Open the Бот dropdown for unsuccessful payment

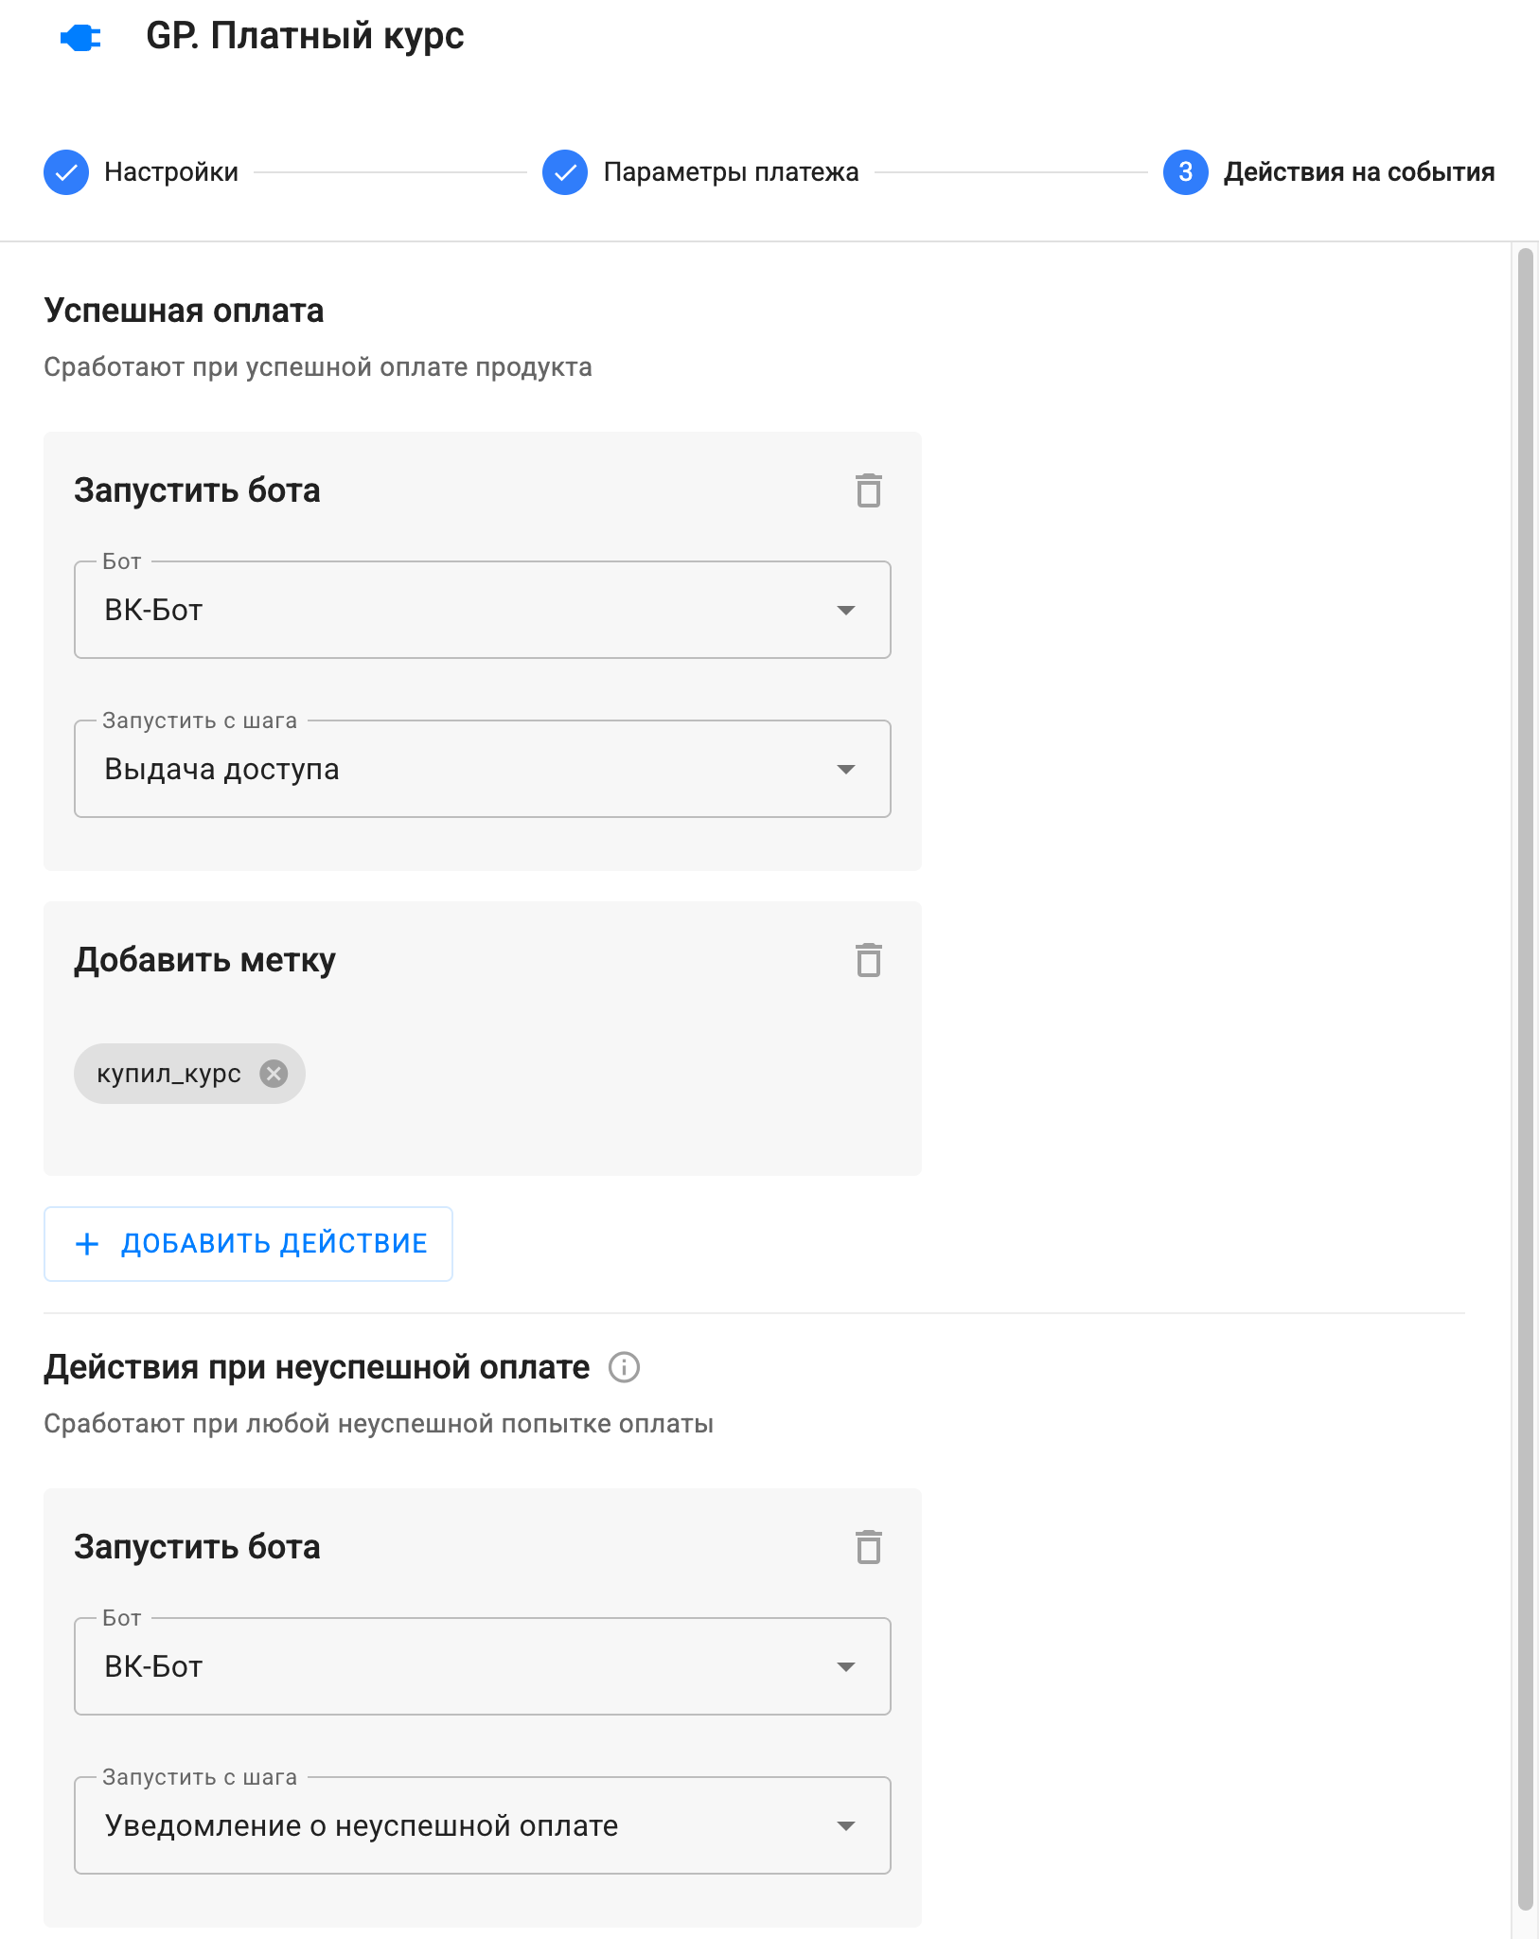click(482, 1666)
